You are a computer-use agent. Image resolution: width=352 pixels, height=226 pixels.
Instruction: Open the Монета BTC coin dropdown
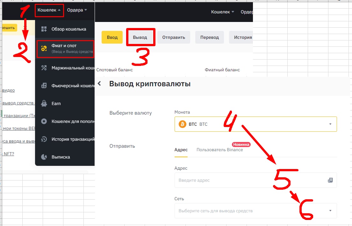[x=256, y=124]
